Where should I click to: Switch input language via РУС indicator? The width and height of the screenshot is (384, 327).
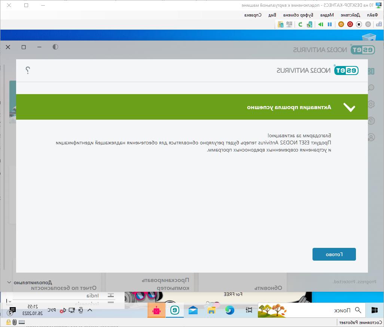click(x=51, y=310)
